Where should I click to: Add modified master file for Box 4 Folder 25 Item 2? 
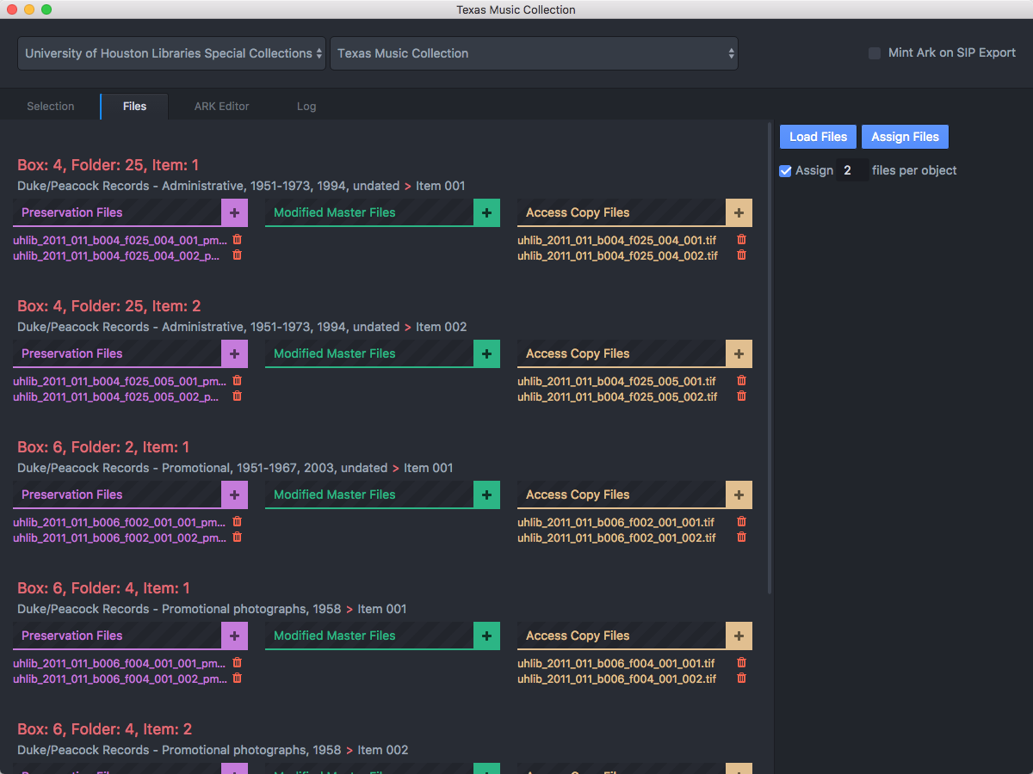point(486,353)
